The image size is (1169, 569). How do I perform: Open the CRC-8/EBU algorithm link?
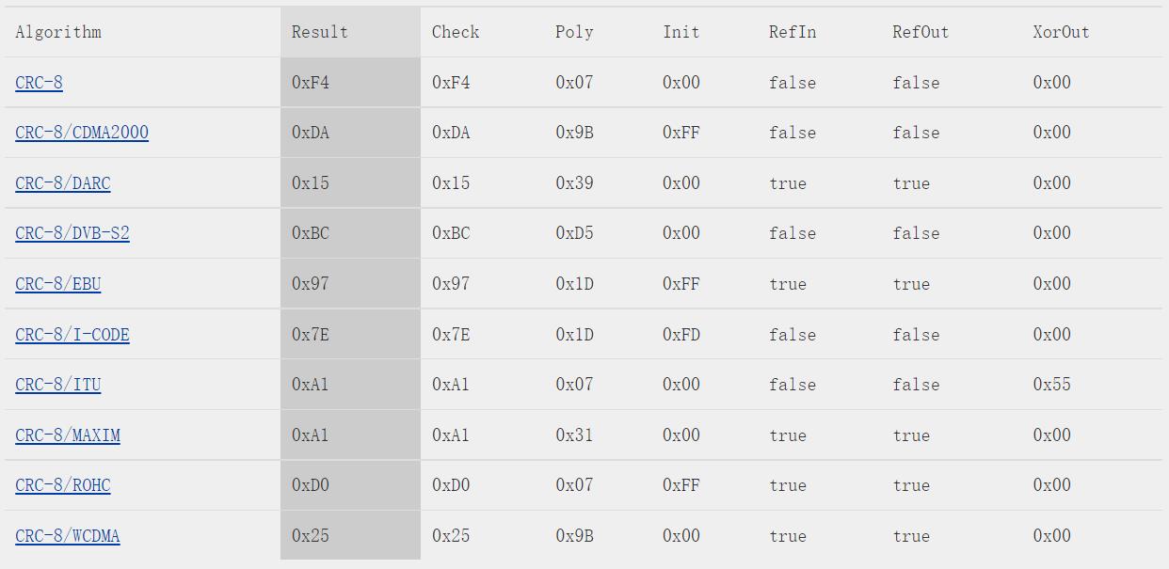[58, 284]
